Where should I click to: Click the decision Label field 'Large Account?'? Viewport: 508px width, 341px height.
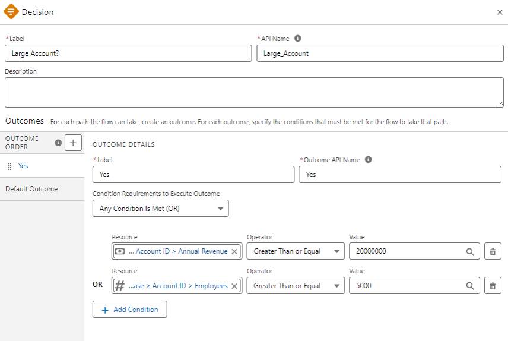click(128, 53)
